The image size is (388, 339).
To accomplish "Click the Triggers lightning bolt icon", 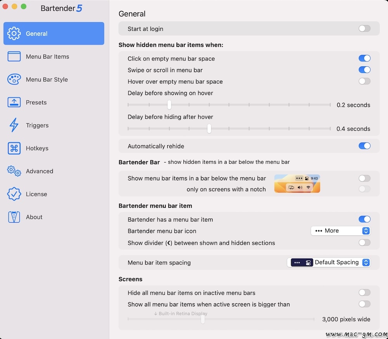I will [x=14, y=125].
